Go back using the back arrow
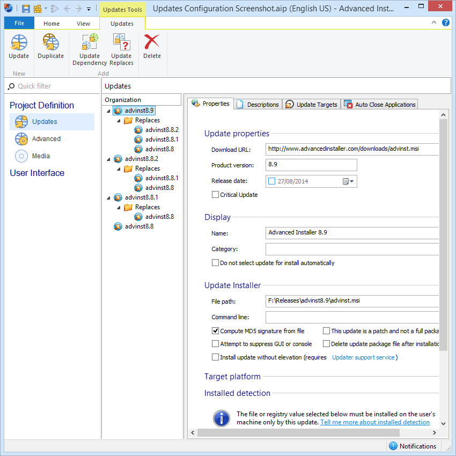 point(67,9)
